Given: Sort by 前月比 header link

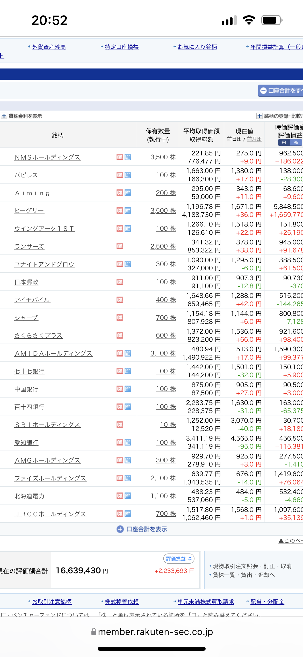Looking at the screenshot, I should (254, 139).
